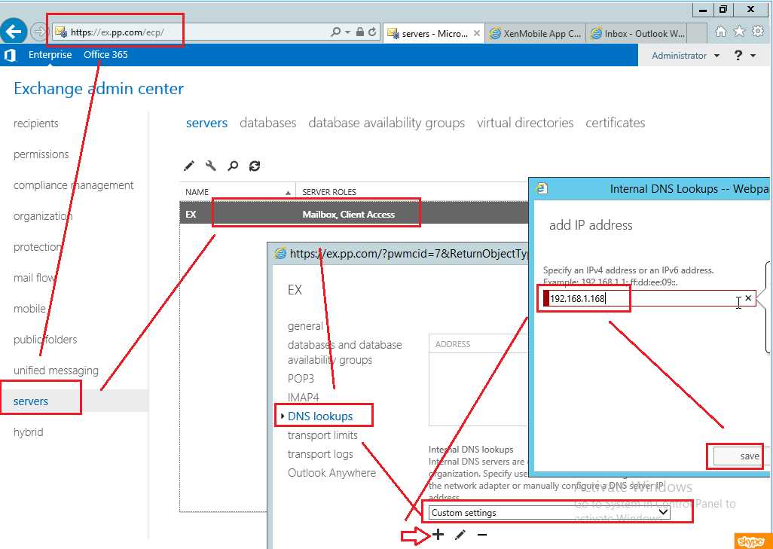The width and height of the screenshot is (773, 549).
Task: Click the Skype badge in the corner
Action: pyautogui.click(x=753, y=541)
